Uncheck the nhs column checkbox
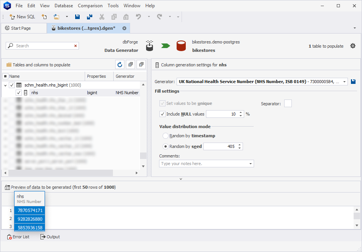Image resolution: width=362 pixels, height=252 pixels. click(18, 93)
